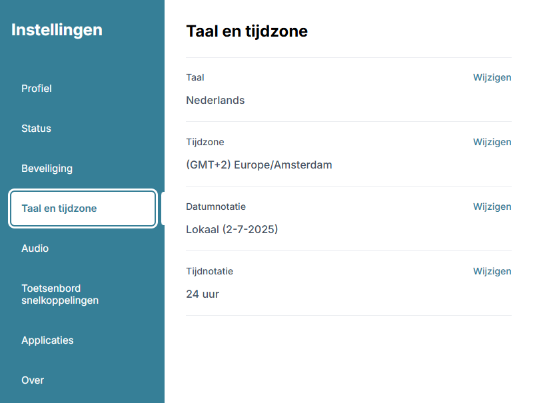537x403 pixels.
Task: Click the 24 uur time format value
Action: coord(203,294)
